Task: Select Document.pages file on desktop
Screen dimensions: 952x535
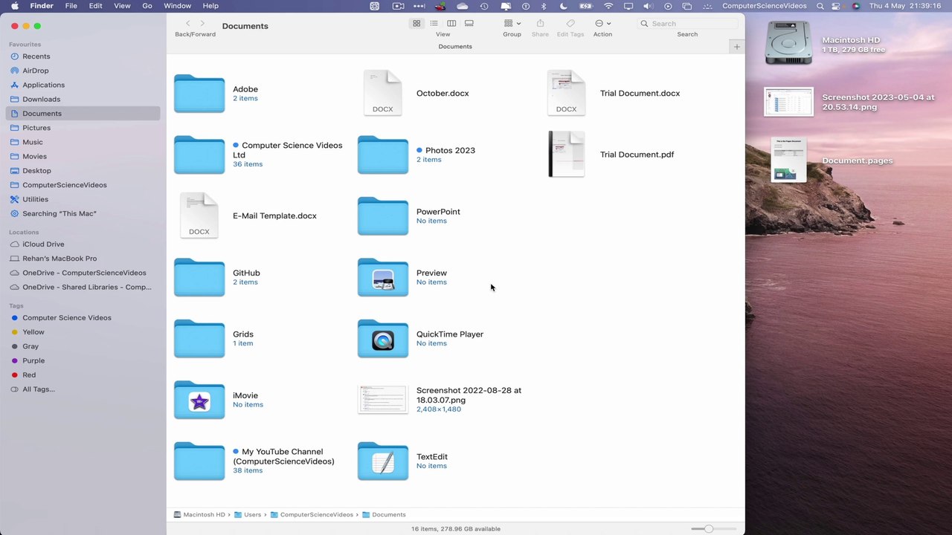Action: point(789,160)
